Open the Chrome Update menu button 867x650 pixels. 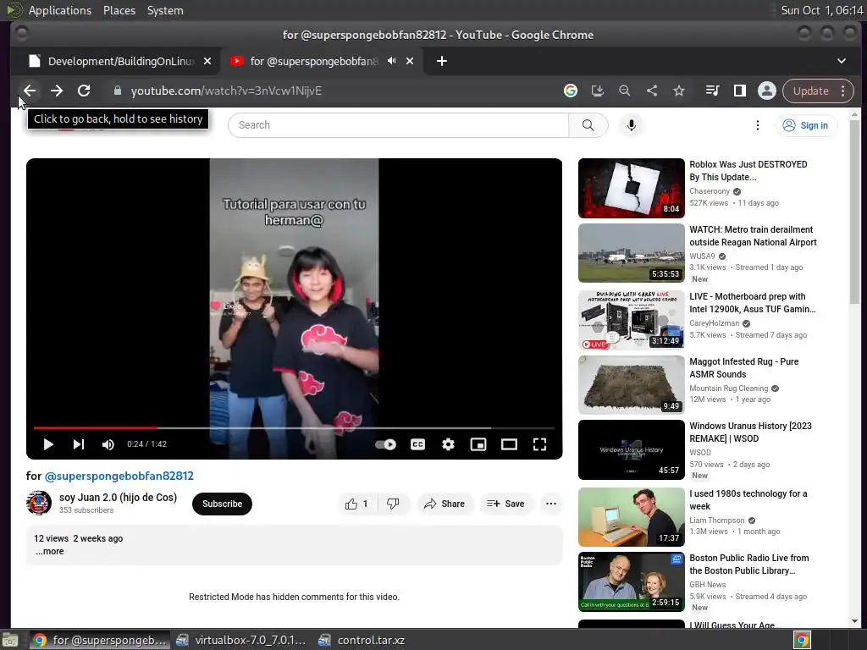[x=819, y=91]
